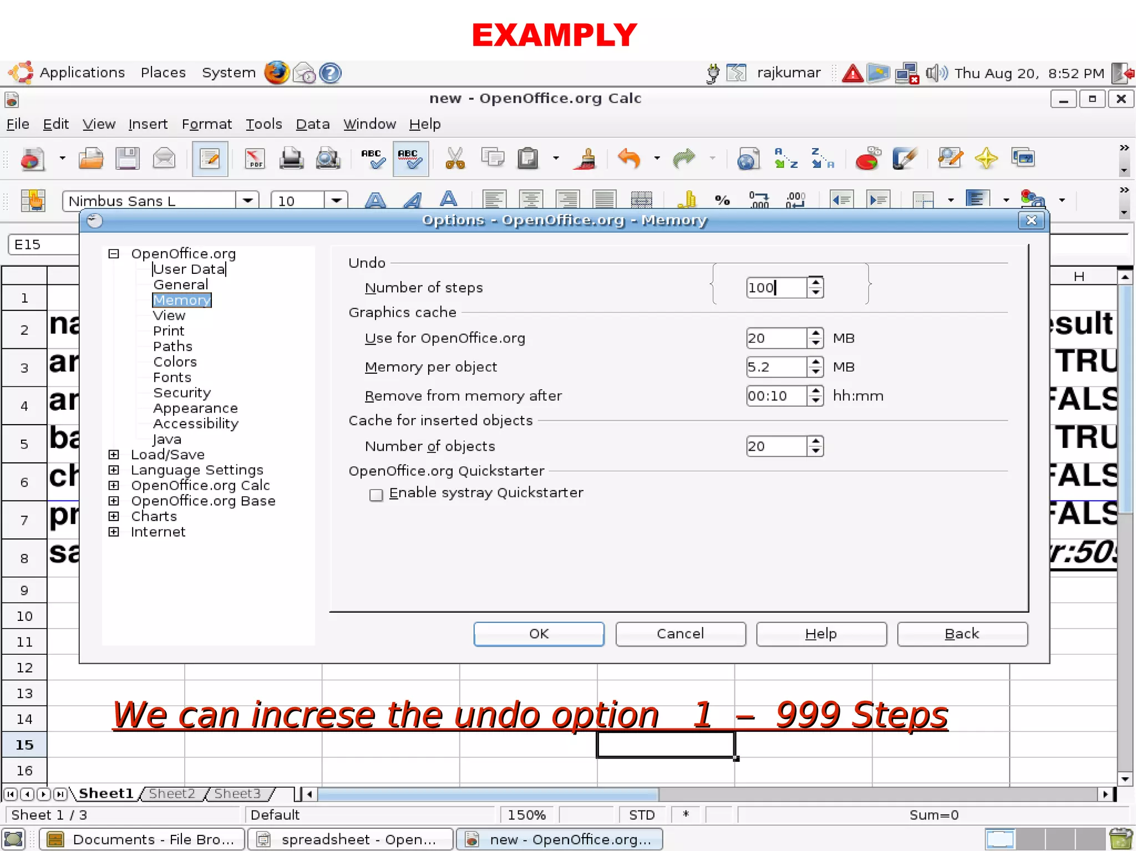Click the New Document toolbar icon
This screenshot has width=1136, height=851.
[x=32, y=159]
